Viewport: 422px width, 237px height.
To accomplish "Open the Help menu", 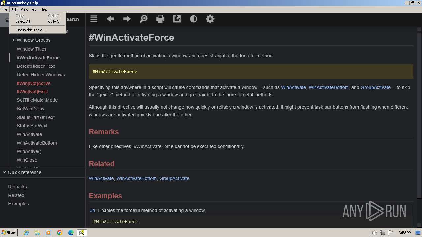I will click(44, 9).
